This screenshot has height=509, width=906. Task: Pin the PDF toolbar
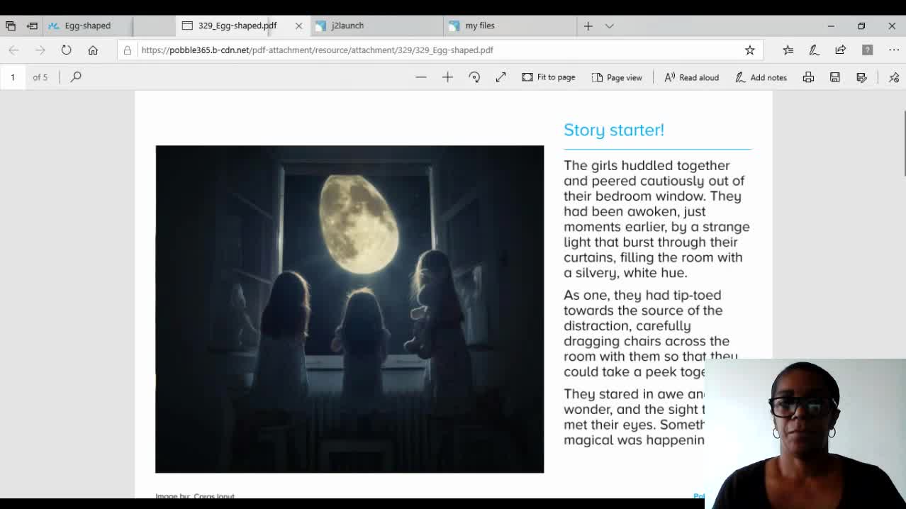pos(894,77)
